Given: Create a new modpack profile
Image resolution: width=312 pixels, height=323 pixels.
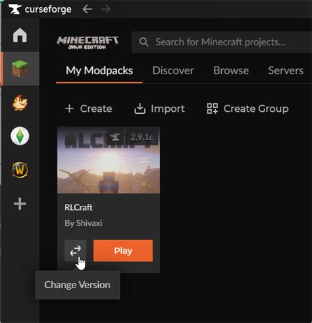Looking at the screenshot, I should pos(89,109).
